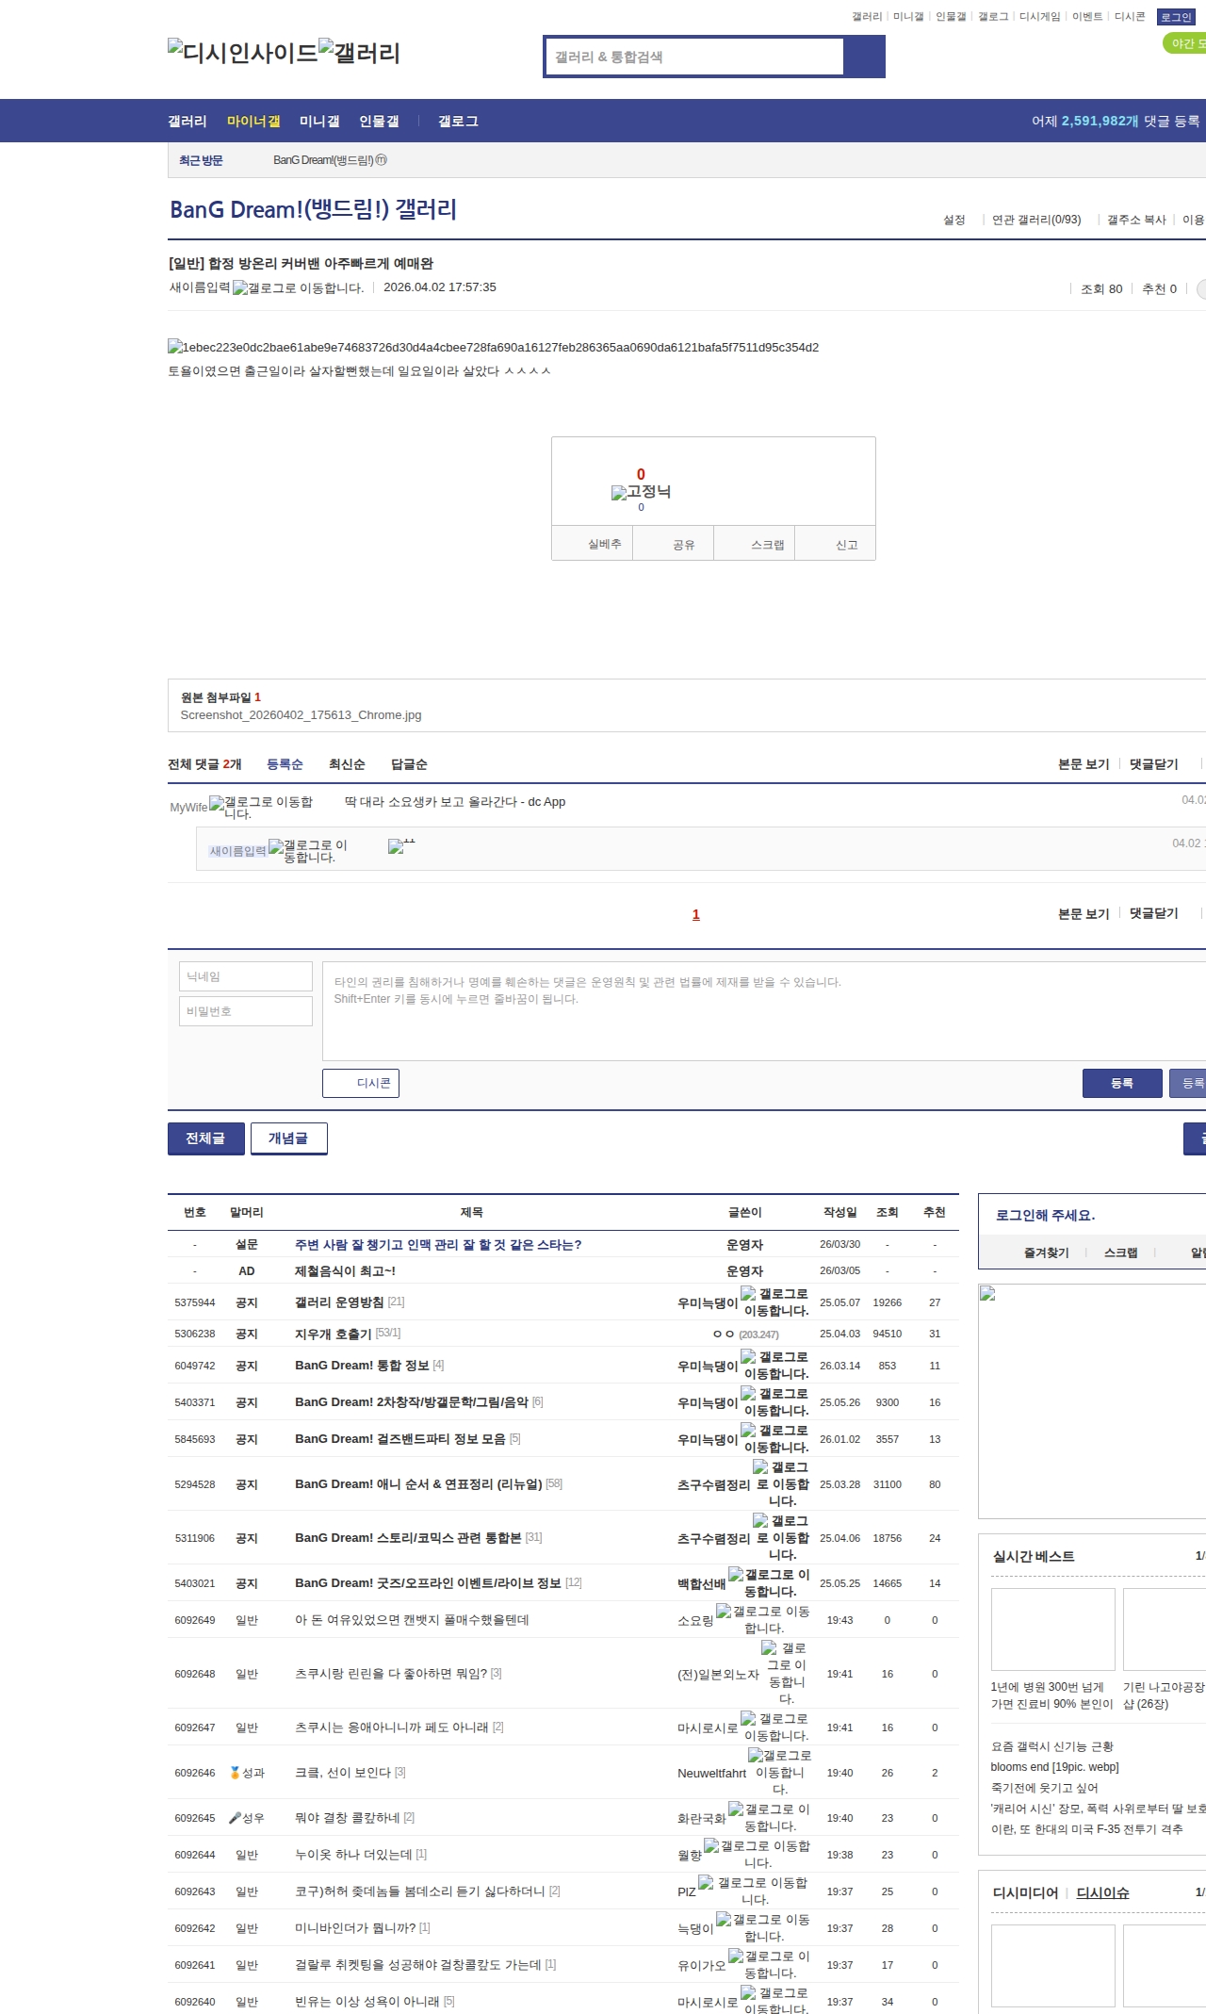
Task: Select 최신순 comment sort order
Action: (x=347, y=764)
